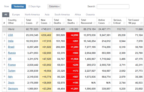Viewport: 144px width, 92px height.
Task: Open the USA country link
Action: click(10, 35)
